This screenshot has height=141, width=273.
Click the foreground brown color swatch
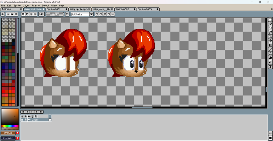[x=8, y=133]
